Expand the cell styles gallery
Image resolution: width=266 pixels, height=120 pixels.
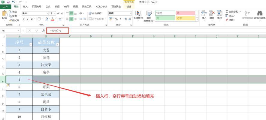197,20
